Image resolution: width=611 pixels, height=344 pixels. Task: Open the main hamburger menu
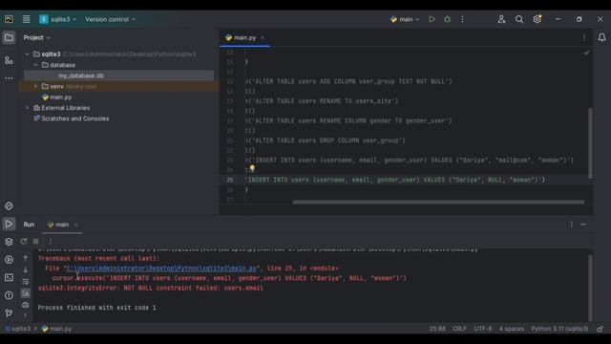tap(26, 19)
